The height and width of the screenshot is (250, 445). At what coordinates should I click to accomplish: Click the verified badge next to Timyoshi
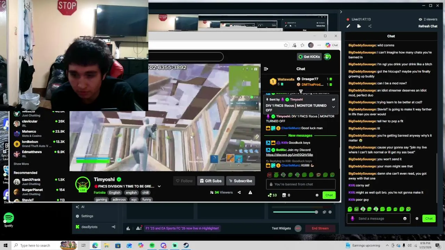(x=119, y=180)
